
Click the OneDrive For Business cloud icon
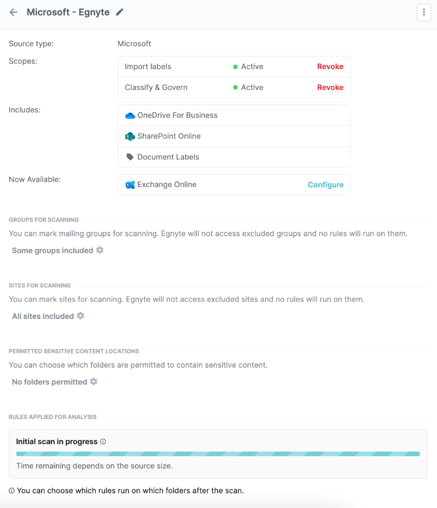[x=130, y=115]
